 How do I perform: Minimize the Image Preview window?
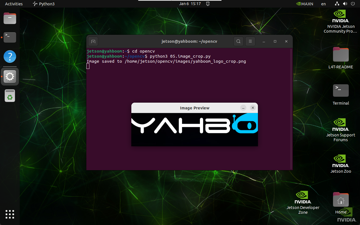pos(244,108)
